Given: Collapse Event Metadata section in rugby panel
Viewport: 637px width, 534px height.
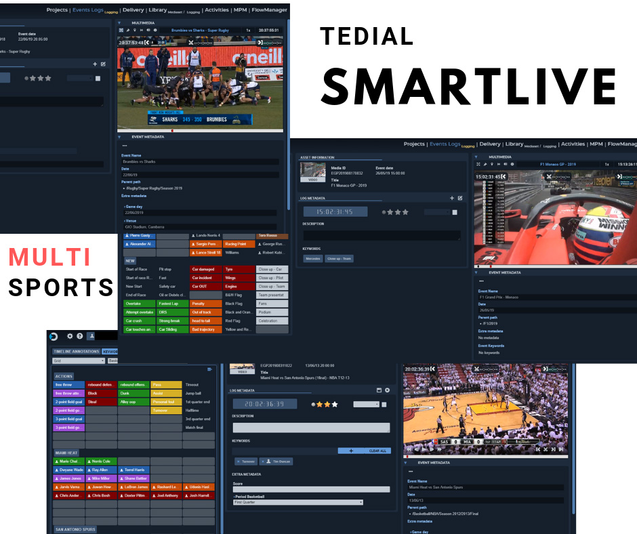Looking at the screenshot, I should click(x=119, y=137).
